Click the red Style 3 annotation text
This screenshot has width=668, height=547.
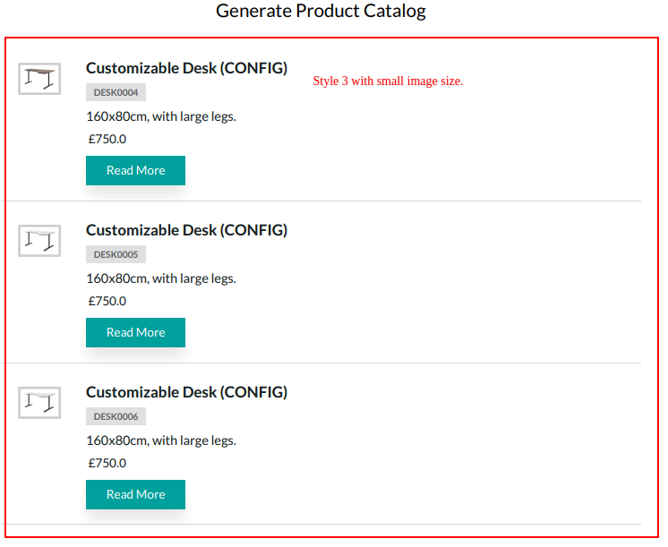coord(388,81)
